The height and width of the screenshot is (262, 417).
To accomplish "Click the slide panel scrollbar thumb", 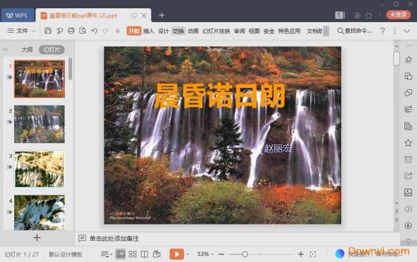I will coord(70,69).
